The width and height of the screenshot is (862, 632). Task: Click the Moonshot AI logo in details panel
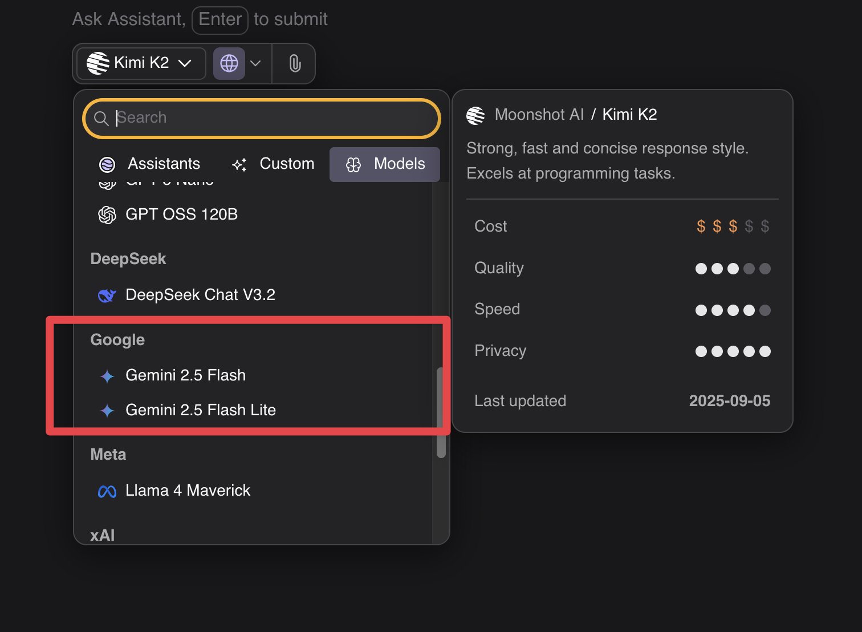[475, 115]
